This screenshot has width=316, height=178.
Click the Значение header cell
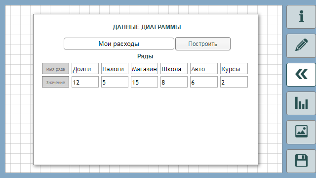tap(55, 82)
